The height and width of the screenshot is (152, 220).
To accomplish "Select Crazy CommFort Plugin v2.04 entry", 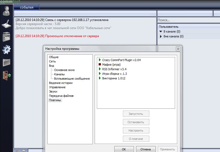I will 121,60.
